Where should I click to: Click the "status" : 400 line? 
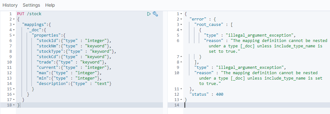pos(206,94)
